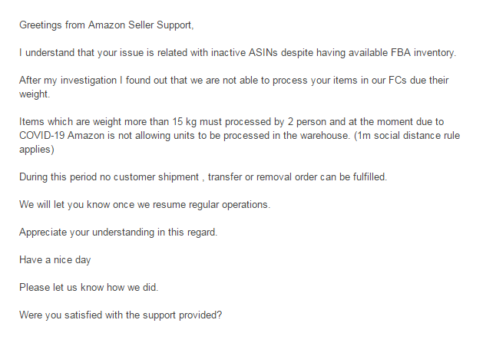The height and width of the screenshot is (343, 496).
Task: Click the text "Have a nice day"
Action: (x=55, y=259)
